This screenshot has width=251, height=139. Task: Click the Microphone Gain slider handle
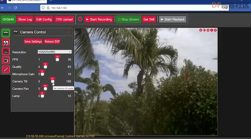point(42,74)
